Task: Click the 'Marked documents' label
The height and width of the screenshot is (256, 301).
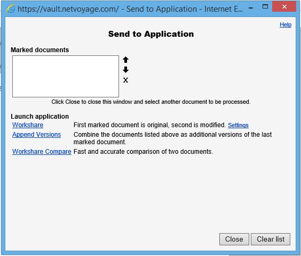Action: 39,50
